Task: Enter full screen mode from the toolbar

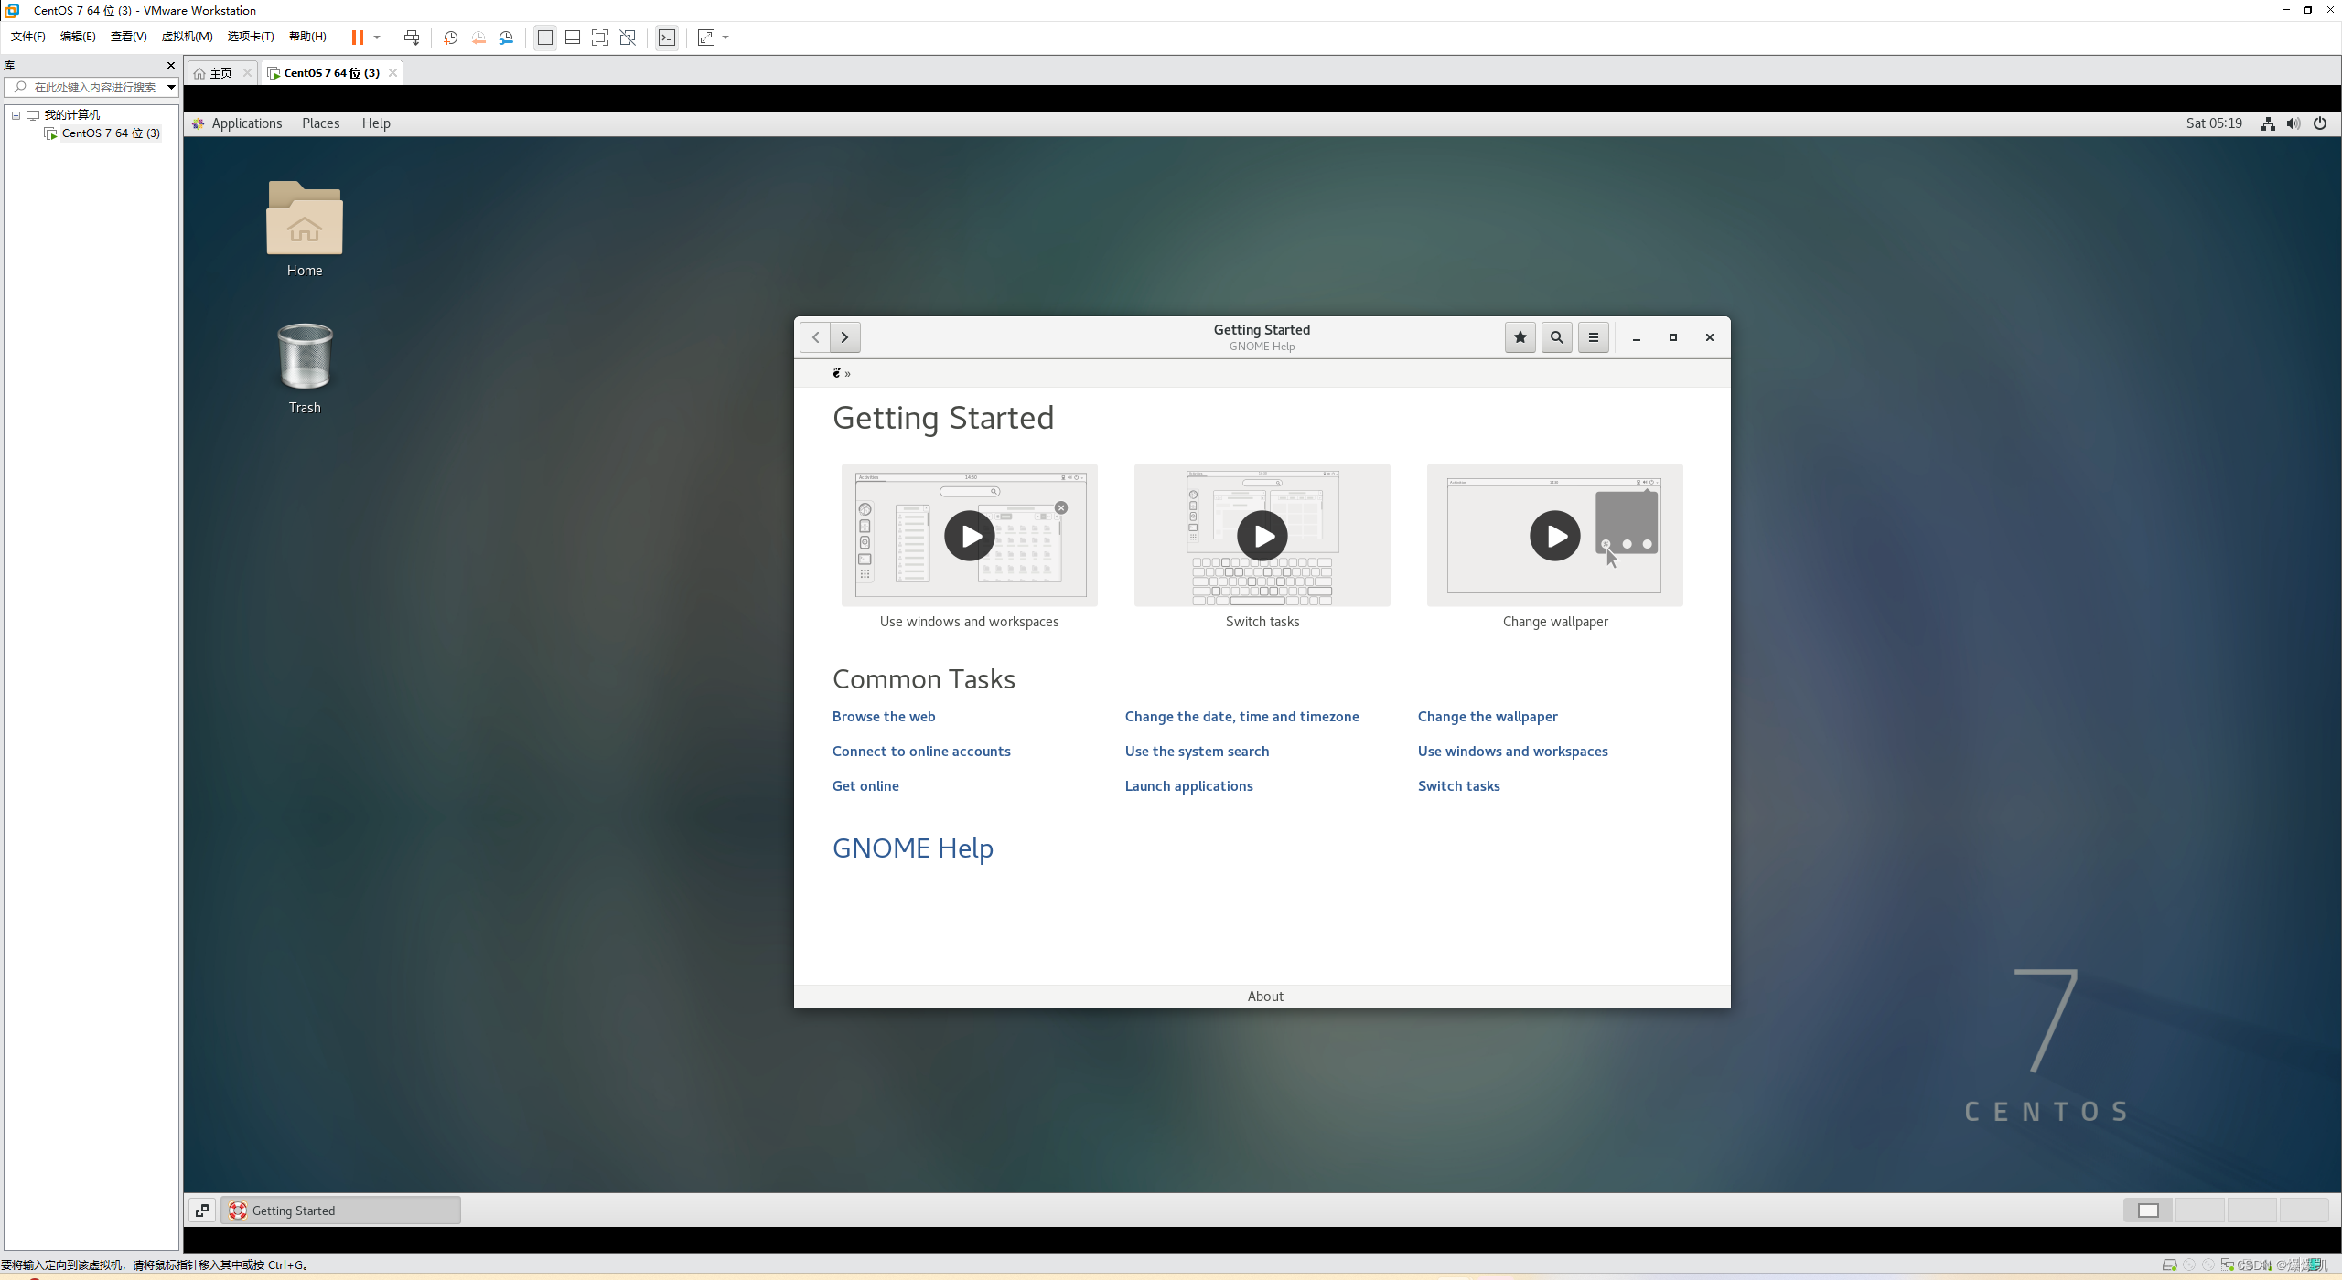Action: pos(600,37)
